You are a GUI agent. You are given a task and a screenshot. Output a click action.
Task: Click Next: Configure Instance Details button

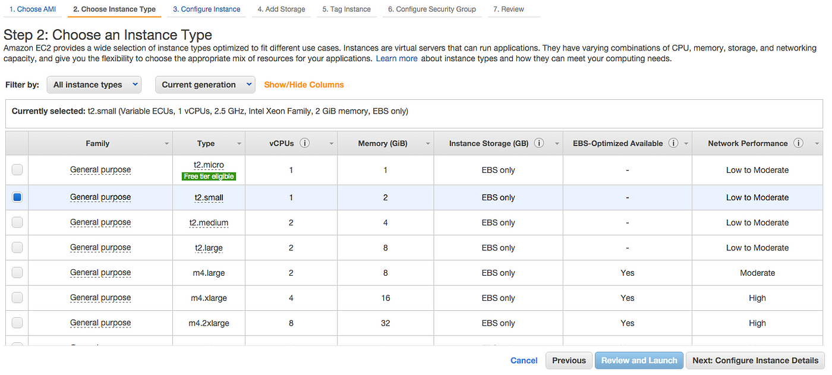[755, 360]
